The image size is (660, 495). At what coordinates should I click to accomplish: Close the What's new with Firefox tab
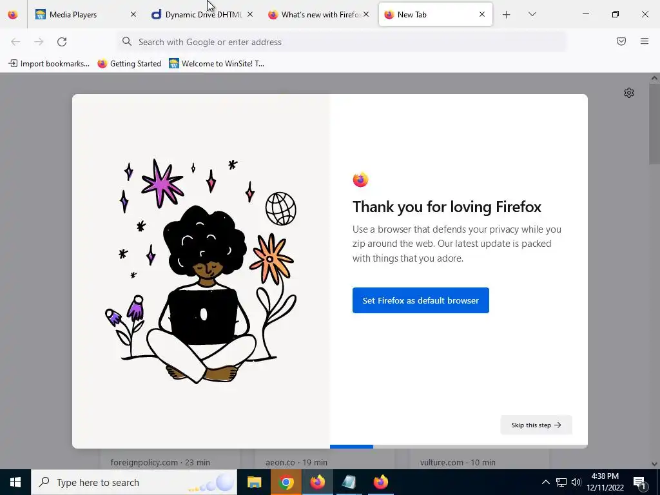pyautogui.click(x=366, y=14)
